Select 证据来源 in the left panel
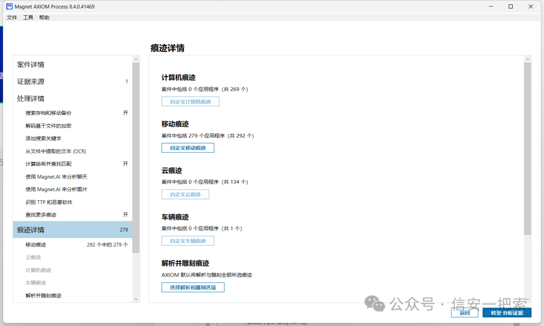The image size is (544, 326). click(x=73, y=81)
